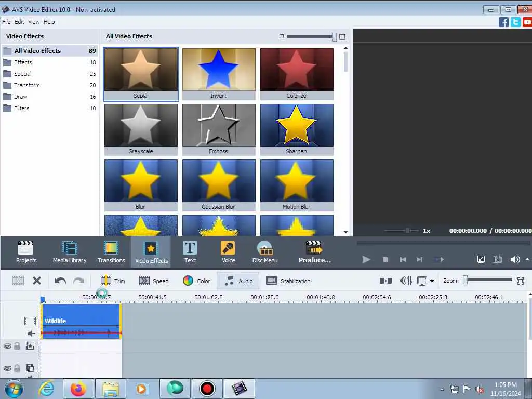Click the undo arrow icon

[x=60, y=281]
